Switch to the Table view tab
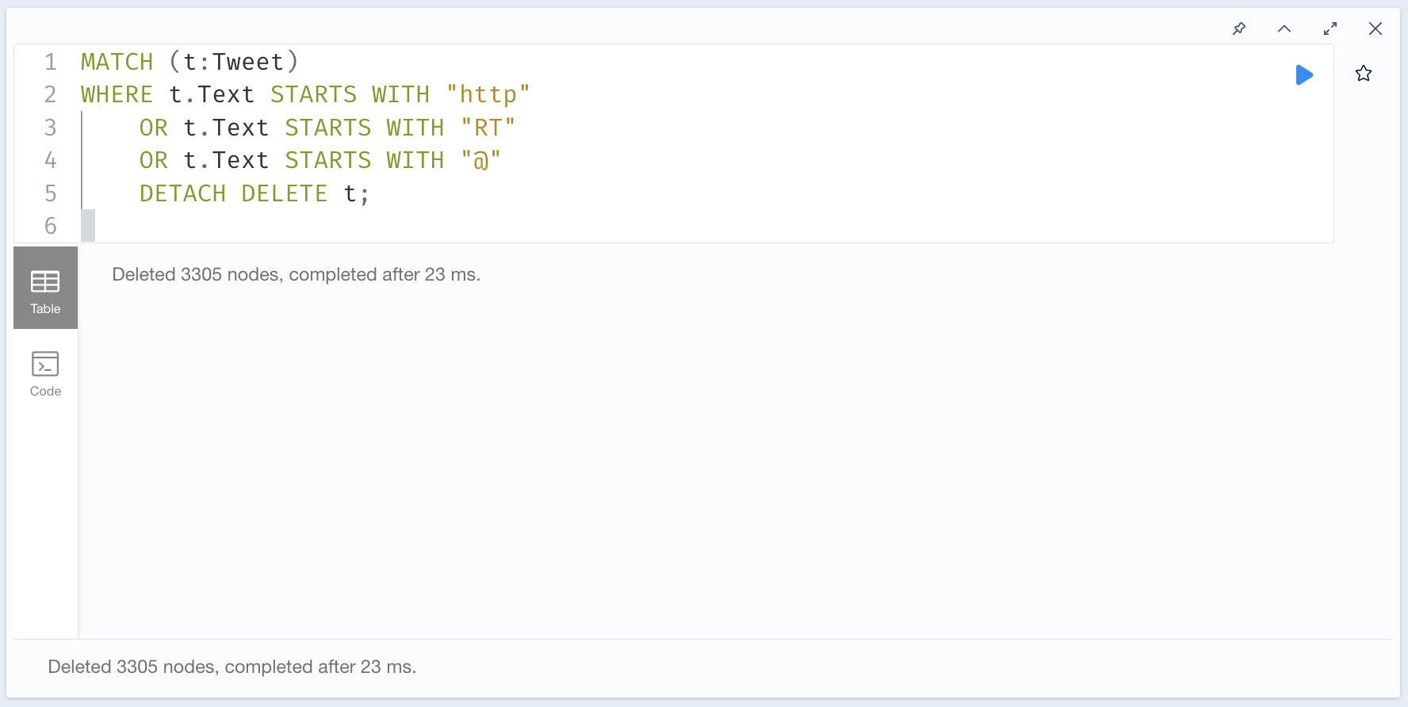The image size is (1408, 707). click(45, 288)
